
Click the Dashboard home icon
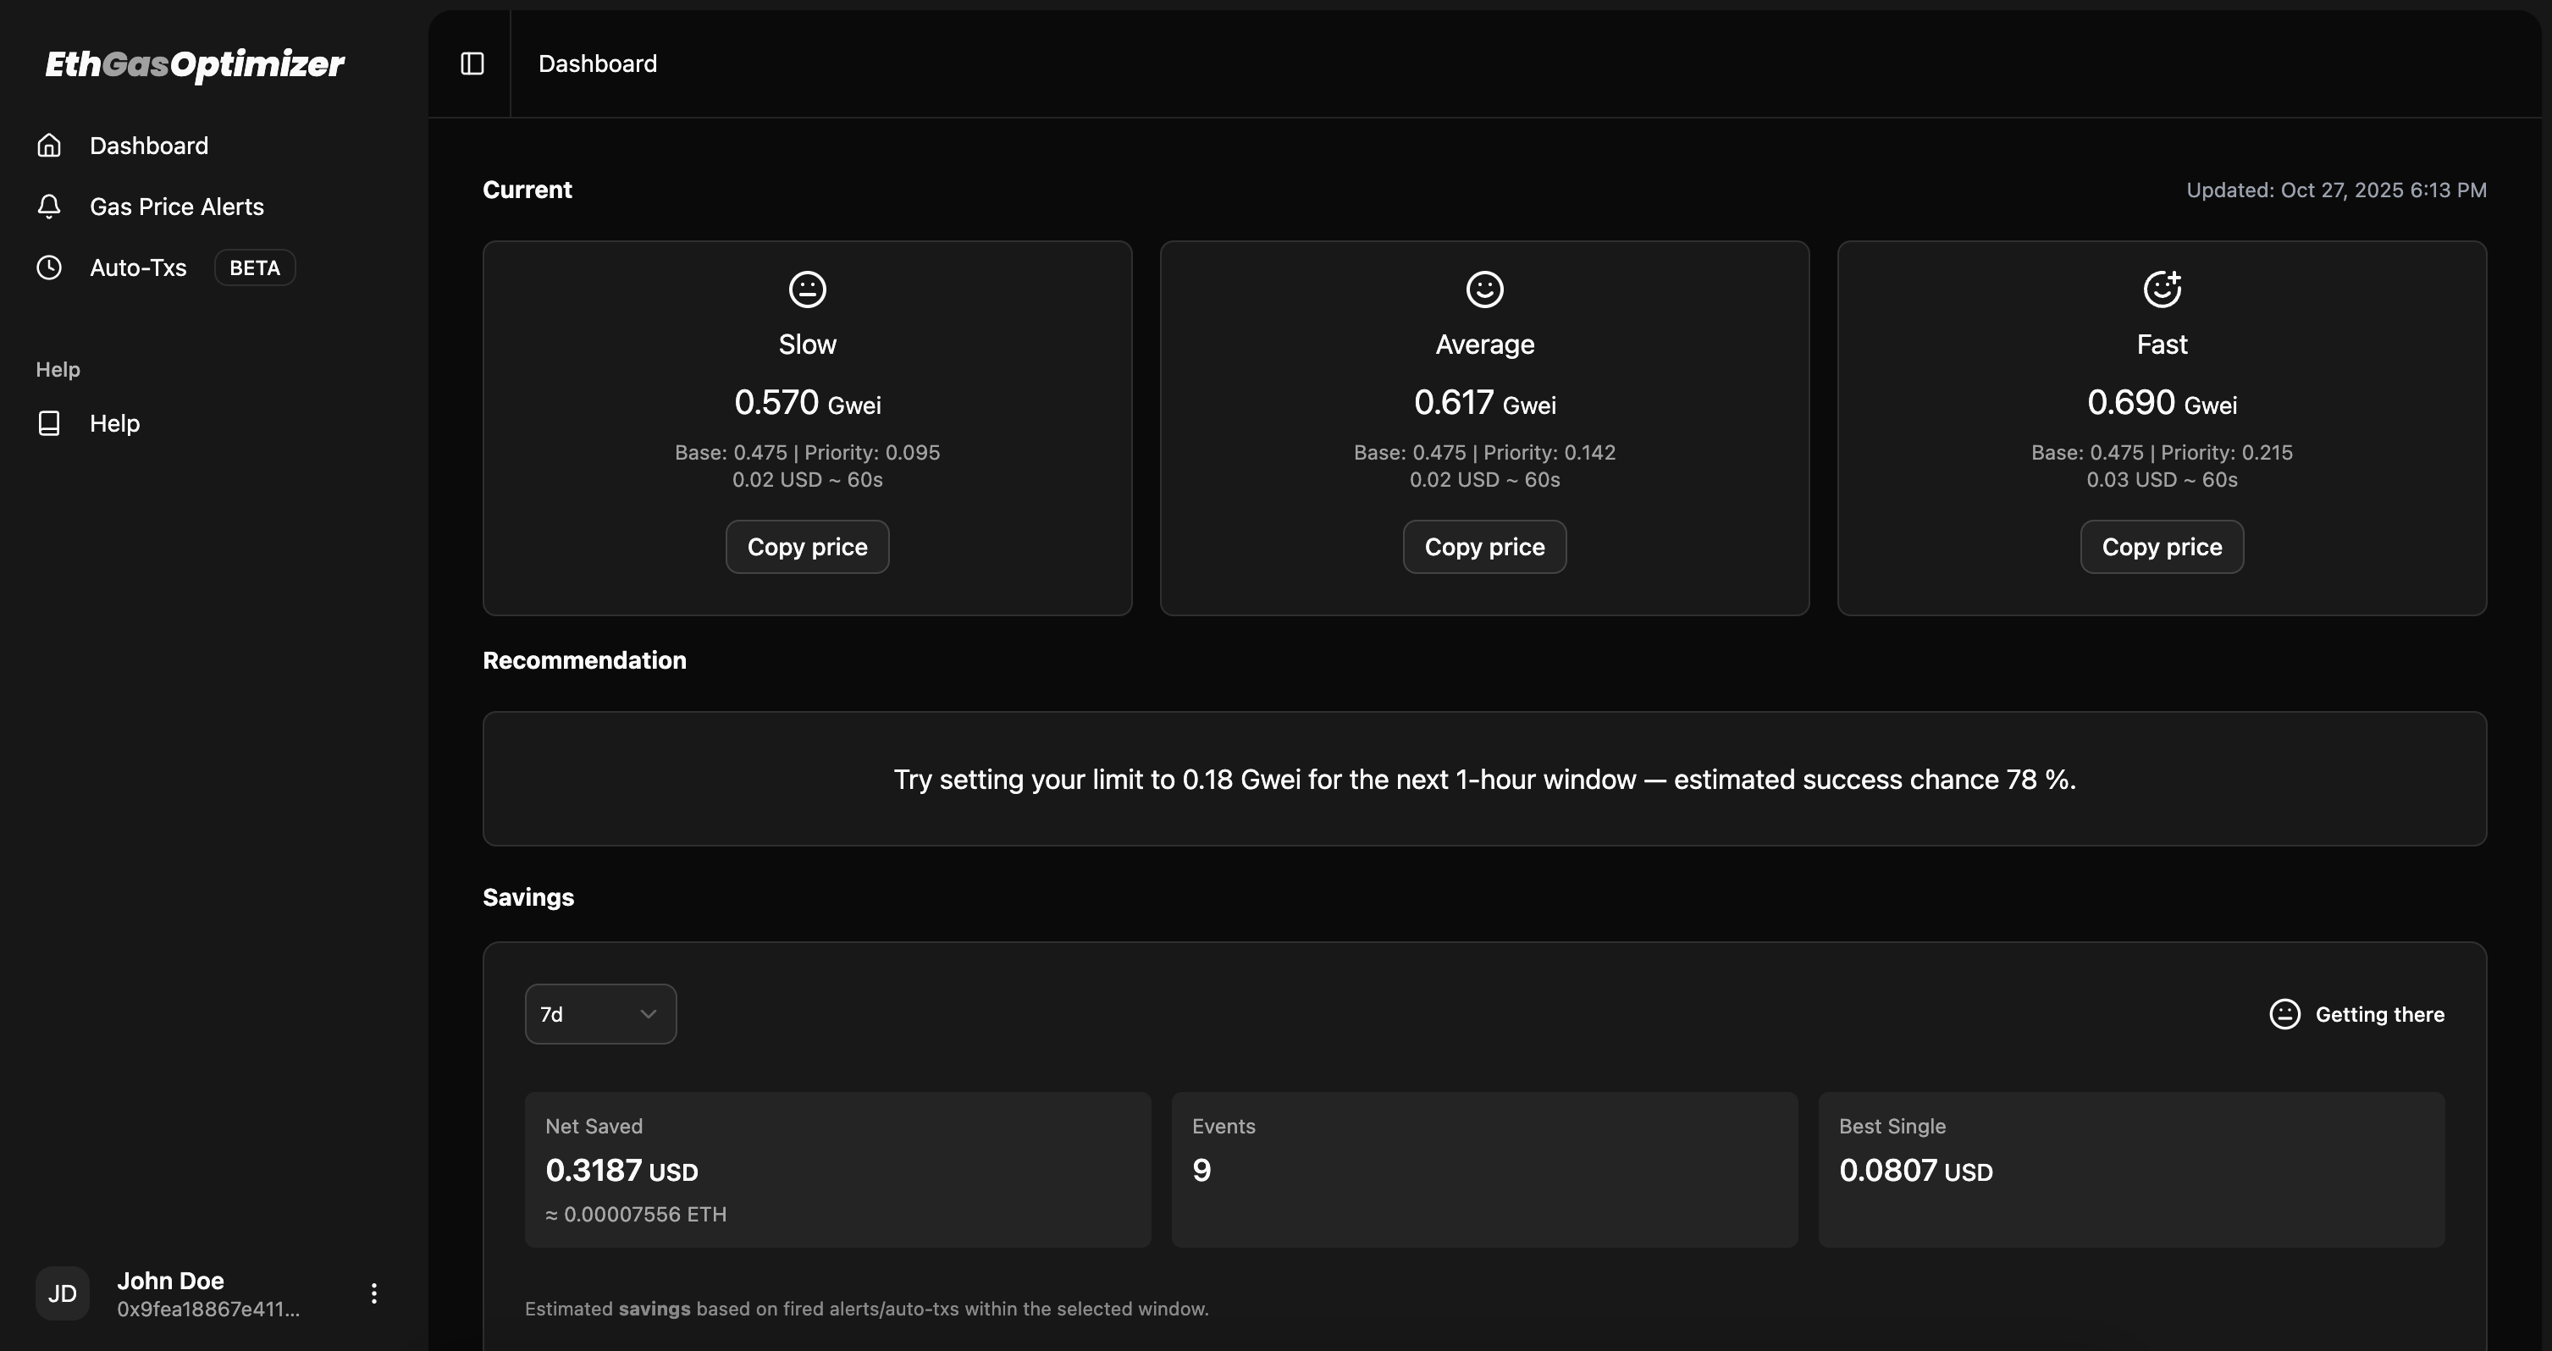coord(48,145)
